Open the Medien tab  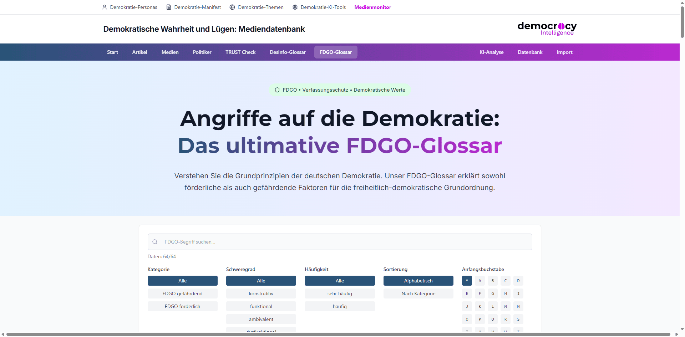point(170,52)
